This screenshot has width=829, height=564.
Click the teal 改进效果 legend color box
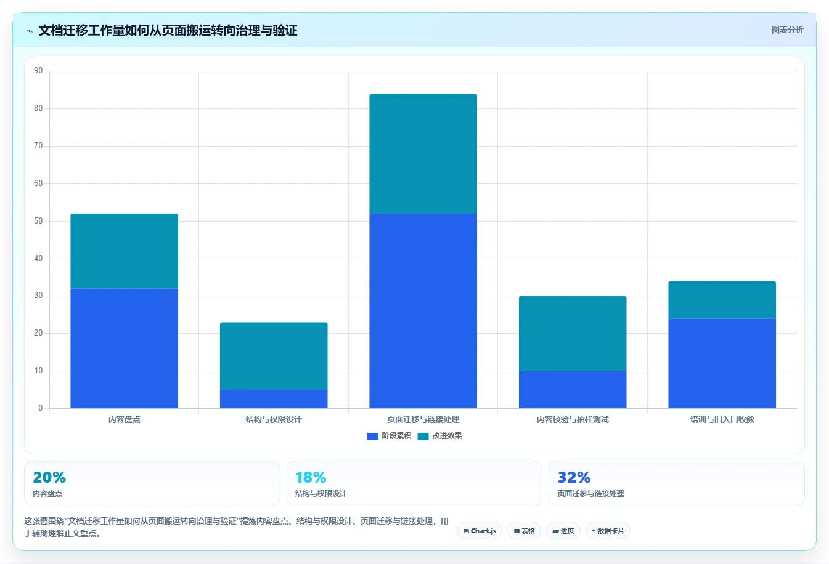pyautogui.click(x=423, y=437)
